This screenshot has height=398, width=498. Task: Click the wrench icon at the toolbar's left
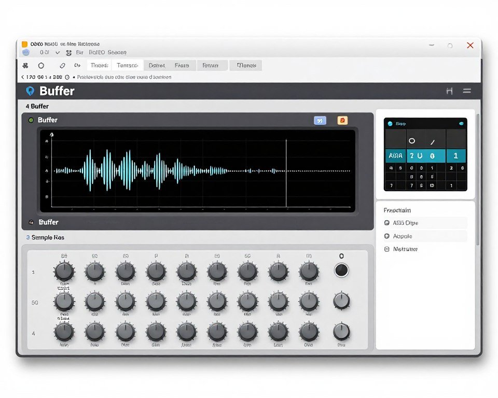pos(25,65)
